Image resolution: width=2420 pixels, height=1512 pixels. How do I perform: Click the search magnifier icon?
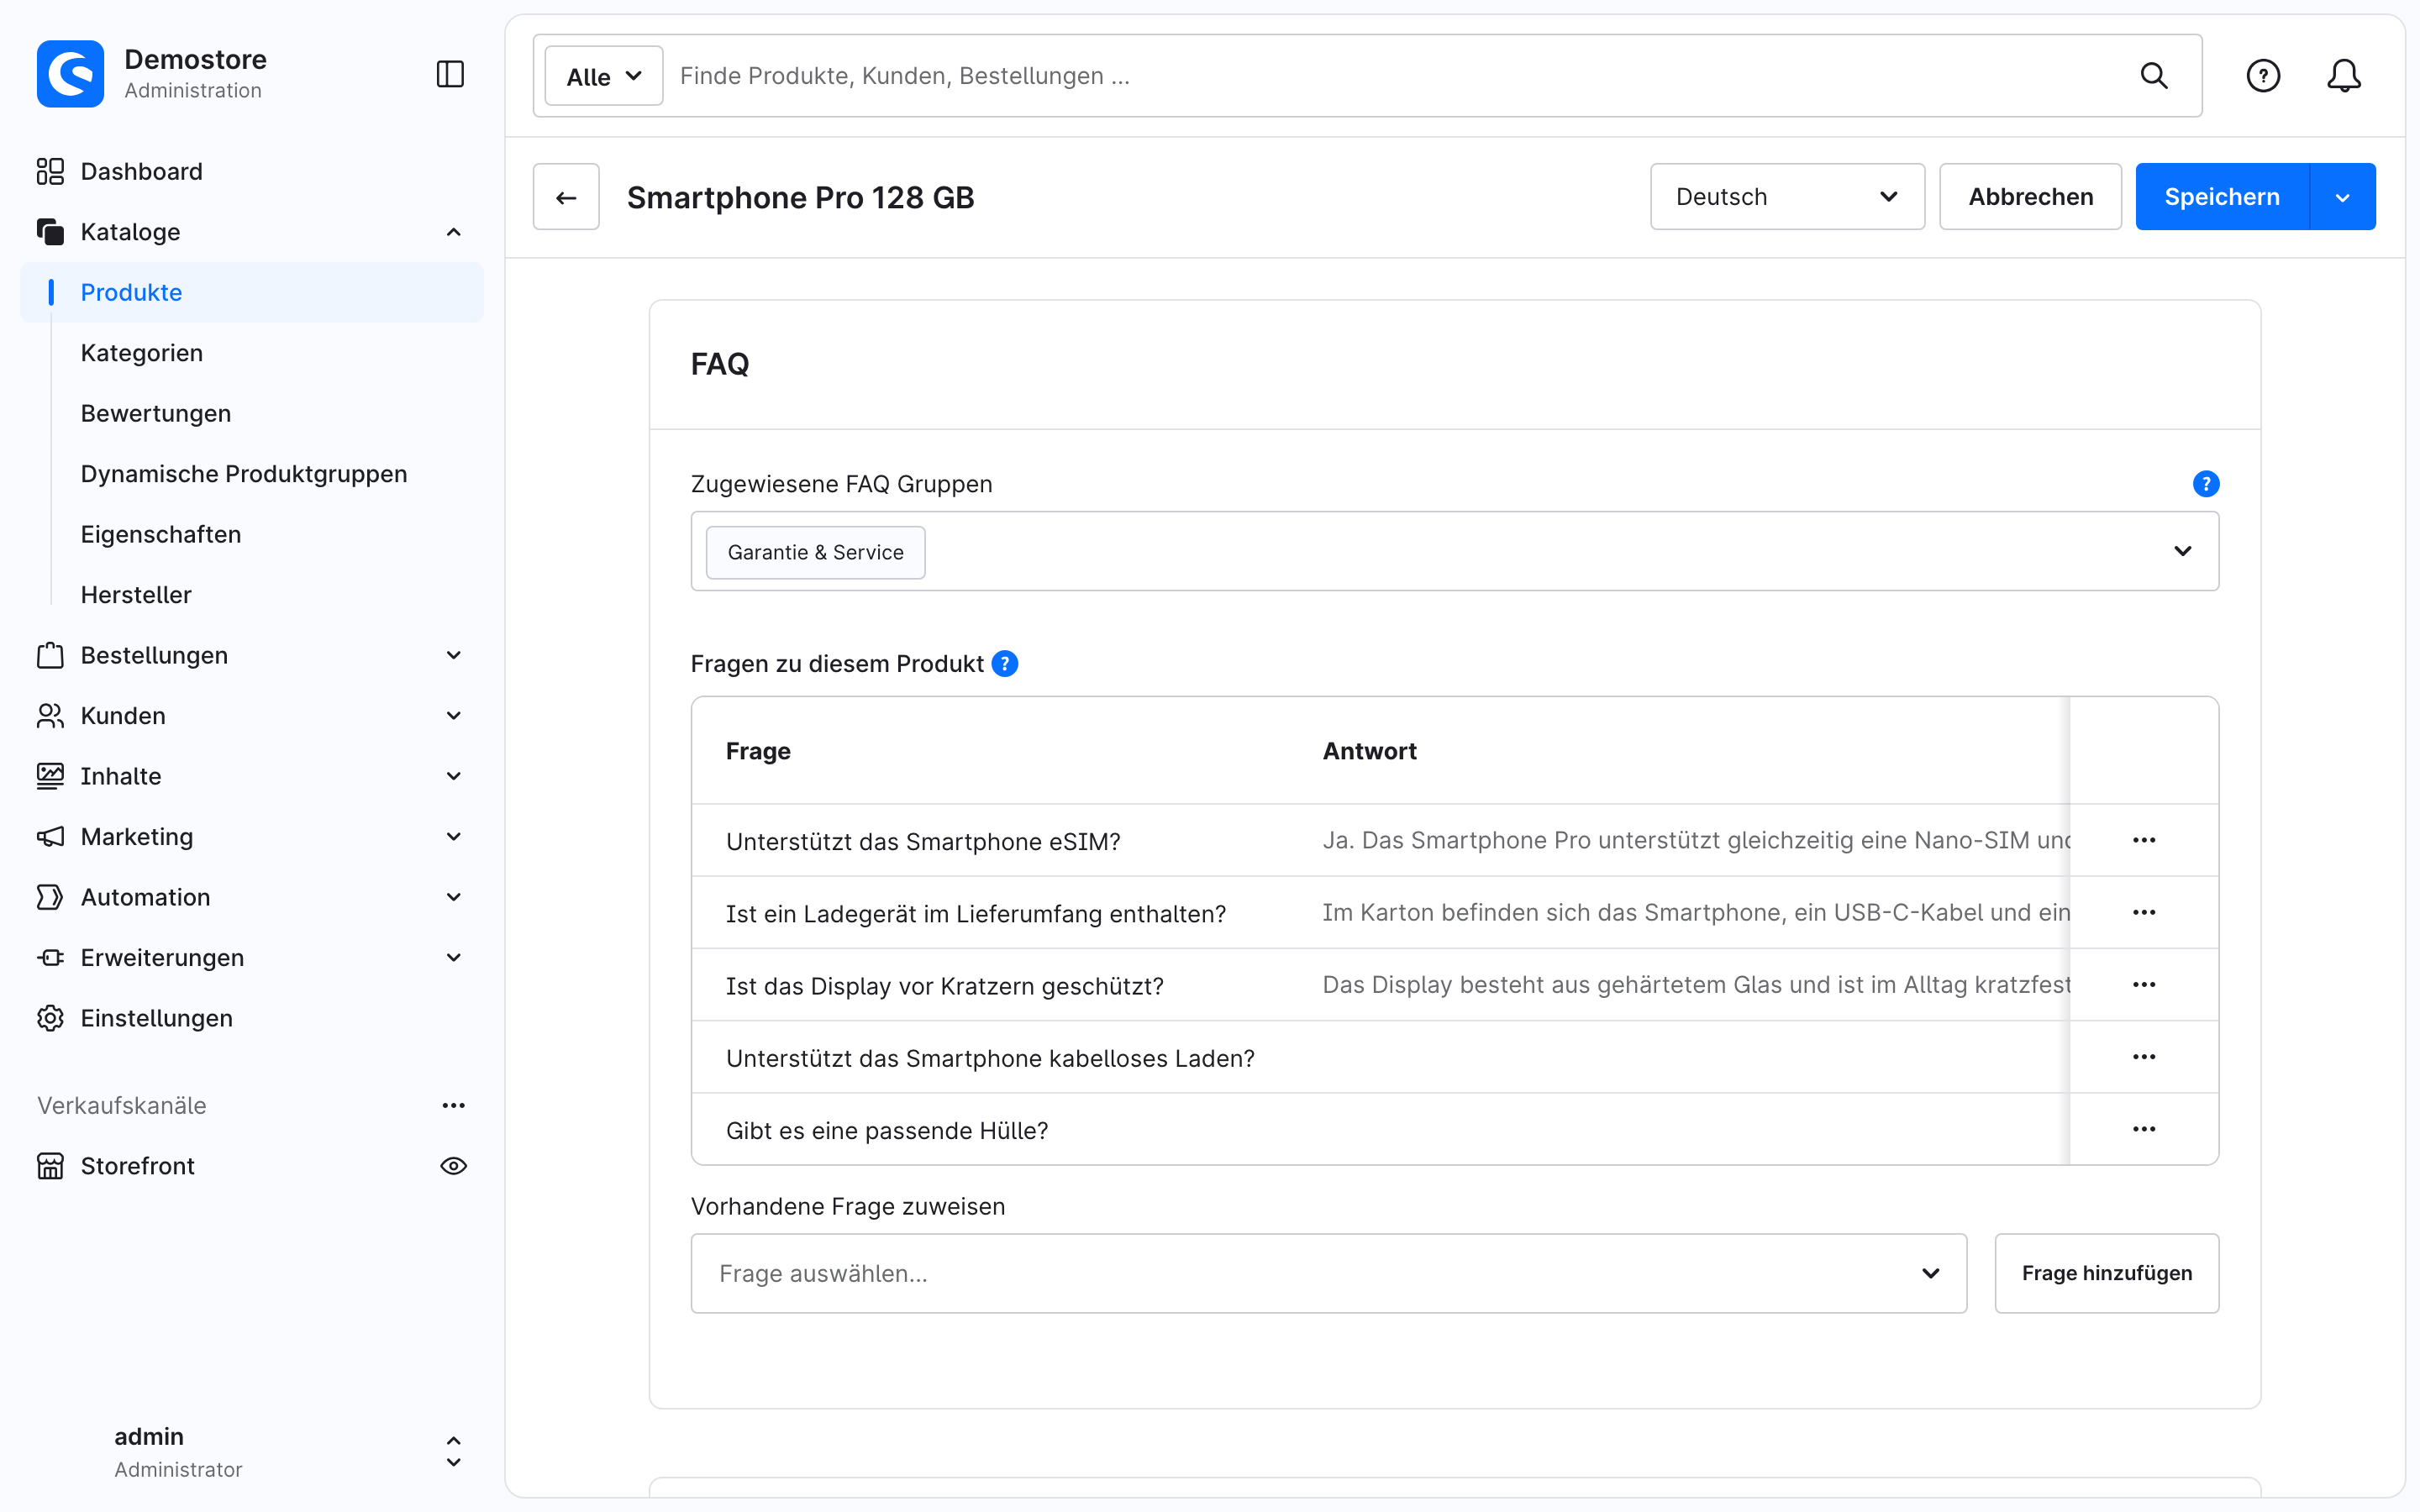[x=2153, y=76]
